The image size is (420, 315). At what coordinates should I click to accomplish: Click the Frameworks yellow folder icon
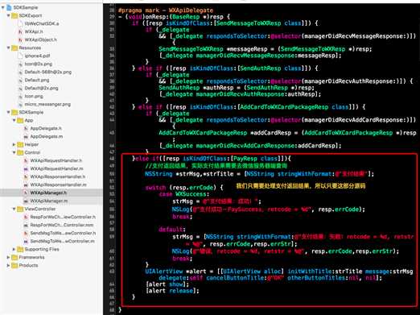(14, 257)
